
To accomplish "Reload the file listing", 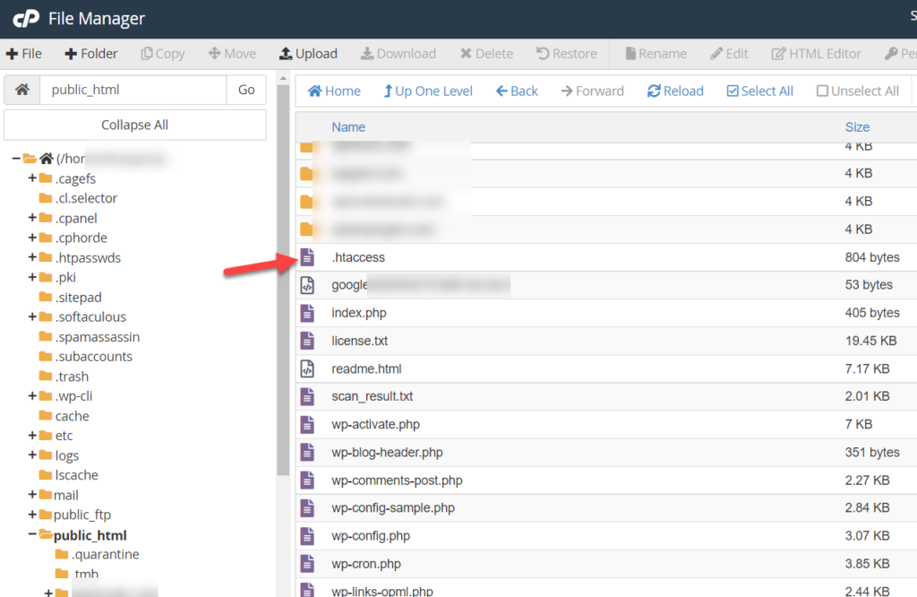I will pos(675,91).
